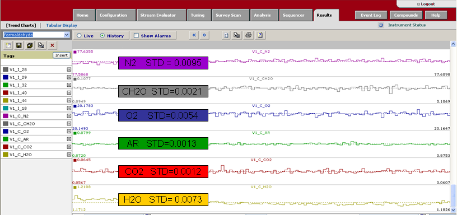This screenshot has width=457, height=215.
Task: Remove the V1_C_AR tag
Action: pyautogui.click(x=69, y=139)
